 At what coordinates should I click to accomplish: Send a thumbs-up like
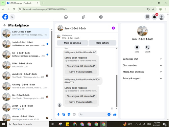click(x=115, y=114)
